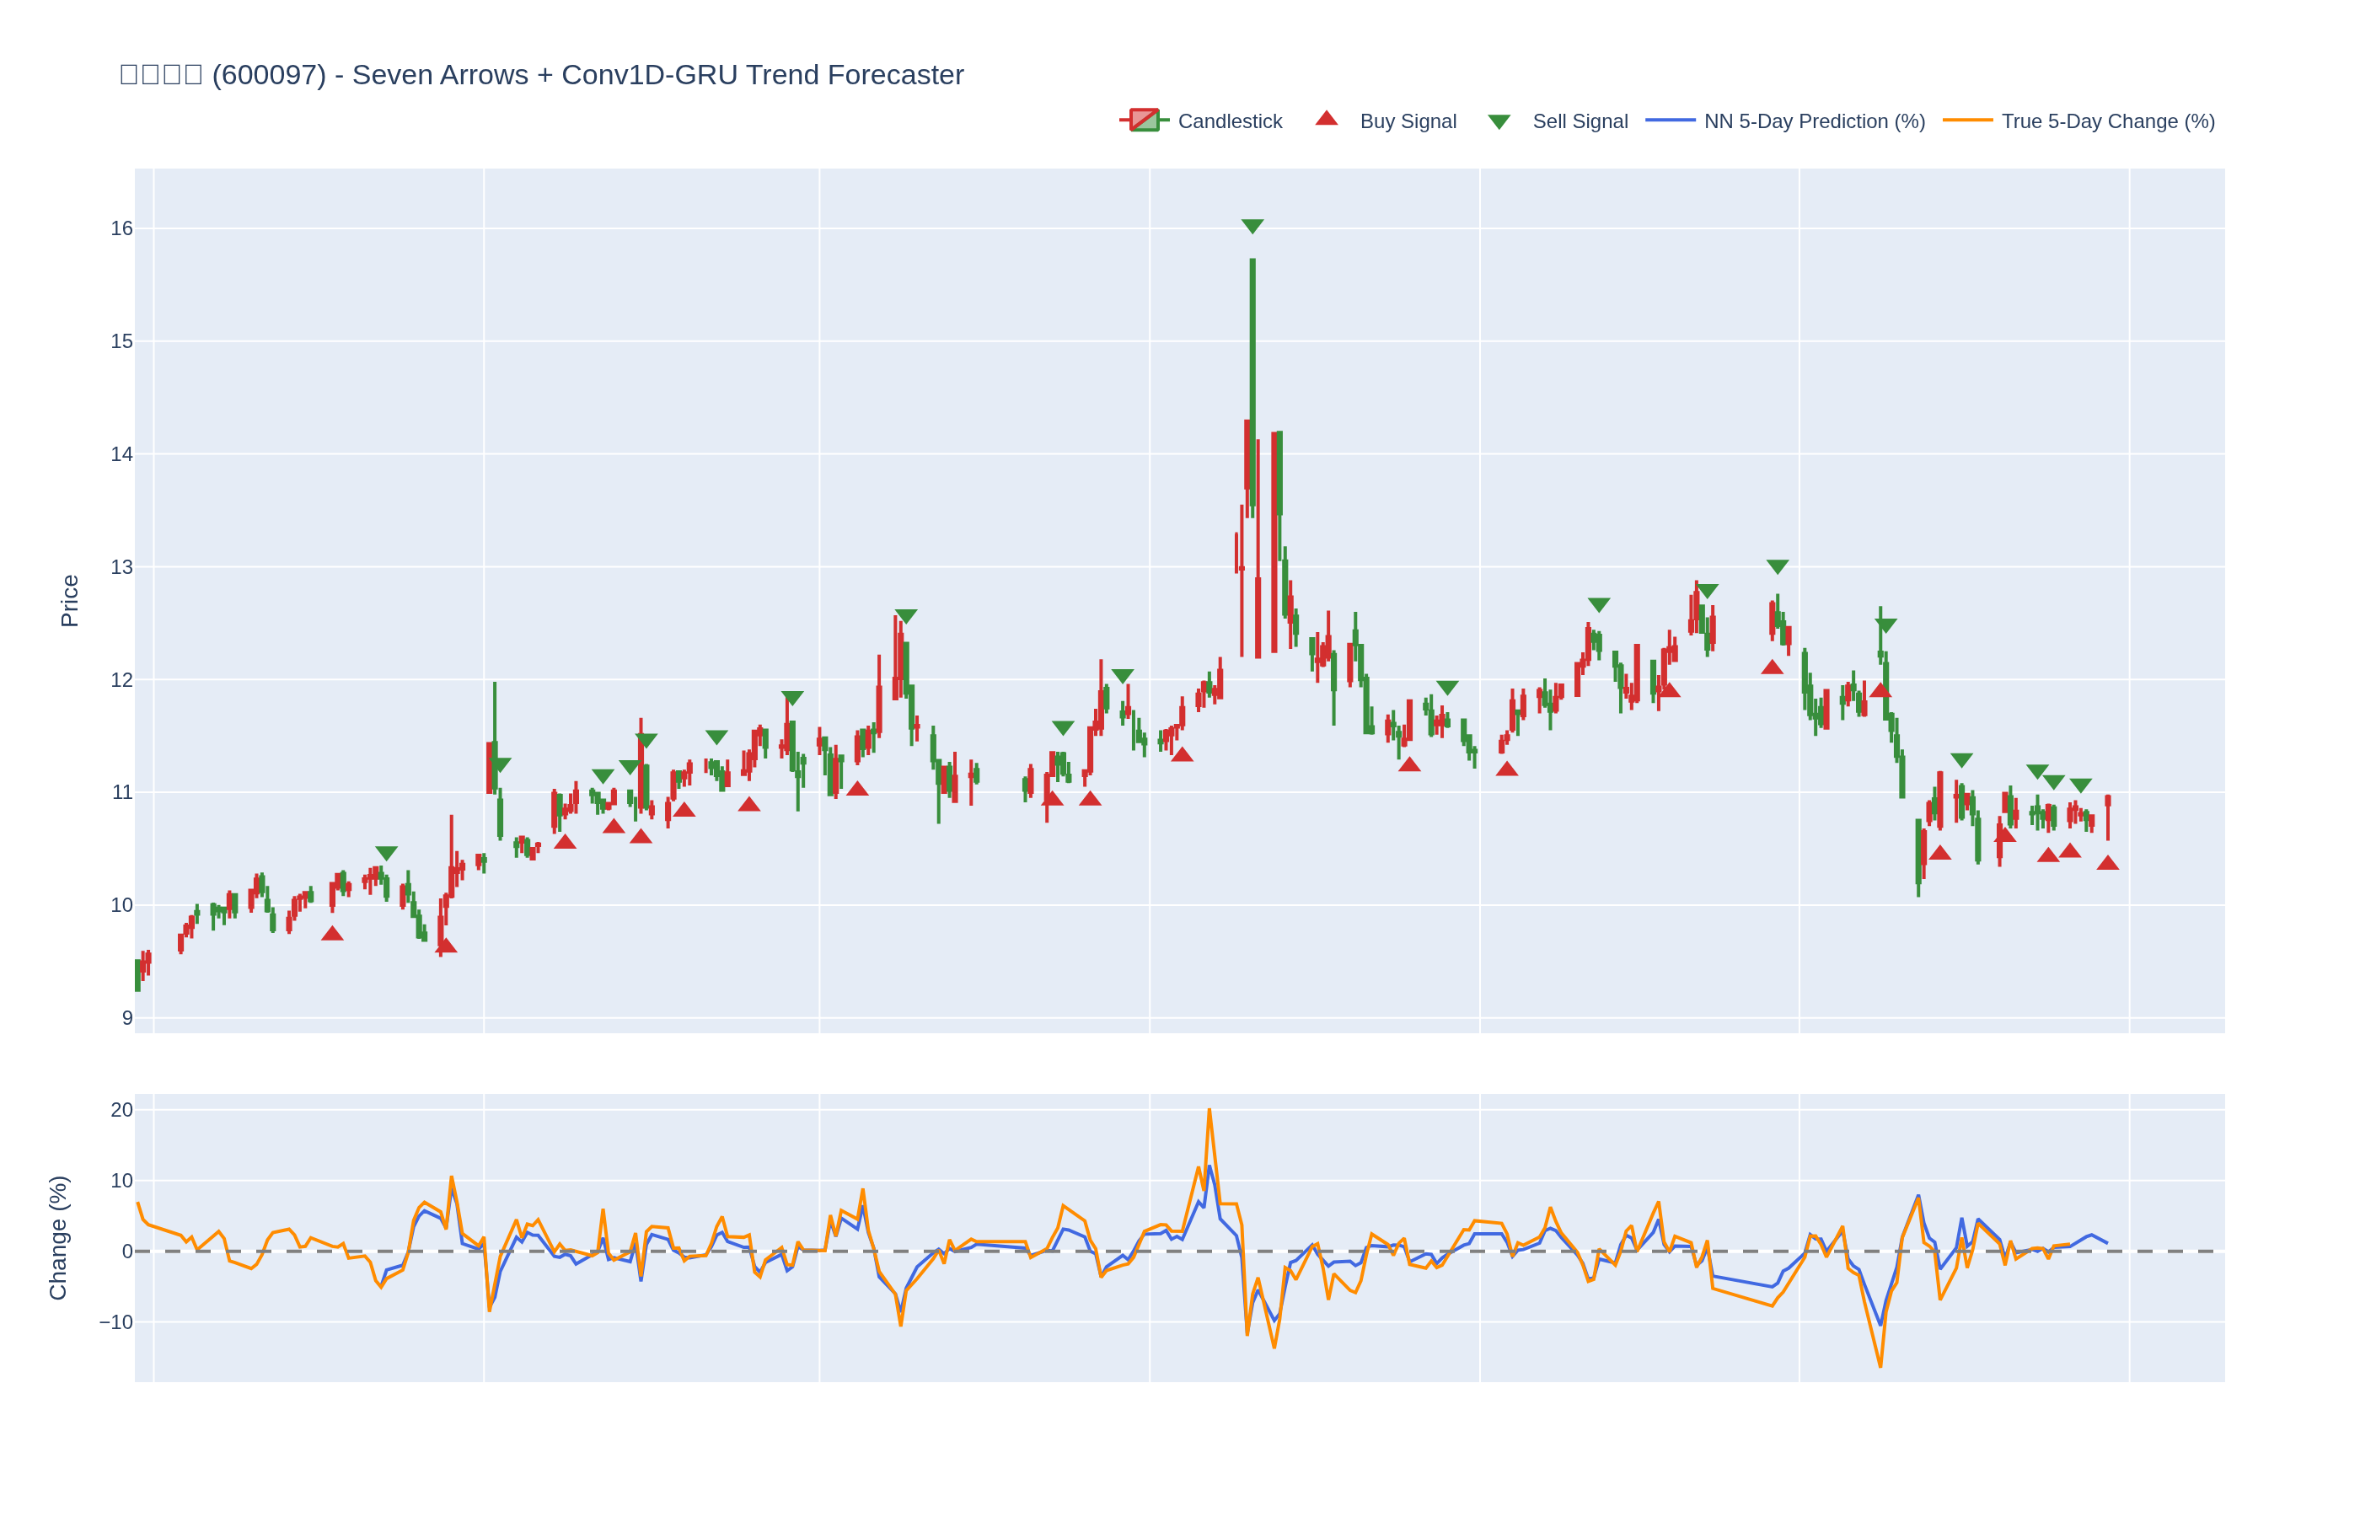Click the sell signal marker at price 13
The height and width of the screenshot is (1517, 2360).
point(1777,566)
